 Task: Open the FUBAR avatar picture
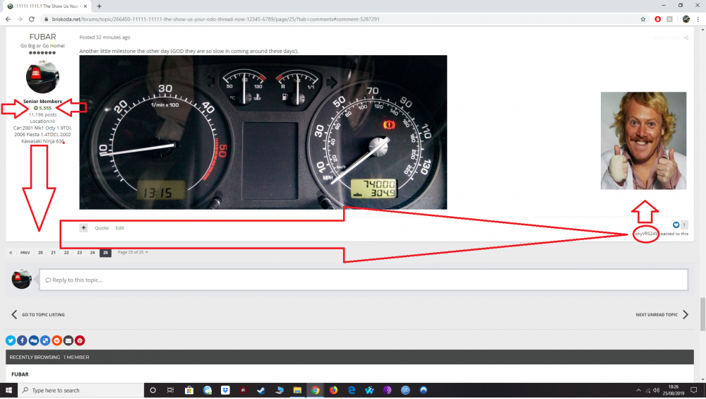42,77
